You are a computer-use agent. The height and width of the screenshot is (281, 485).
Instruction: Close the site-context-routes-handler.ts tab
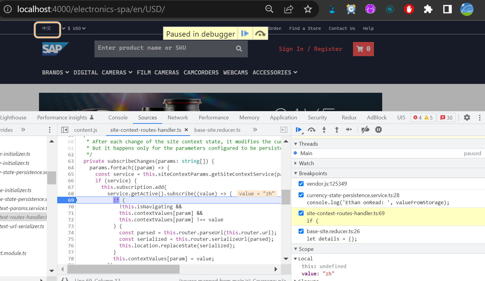pos(186,130)
